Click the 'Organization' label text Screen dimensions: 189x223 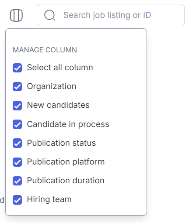(x=52, y=86)
